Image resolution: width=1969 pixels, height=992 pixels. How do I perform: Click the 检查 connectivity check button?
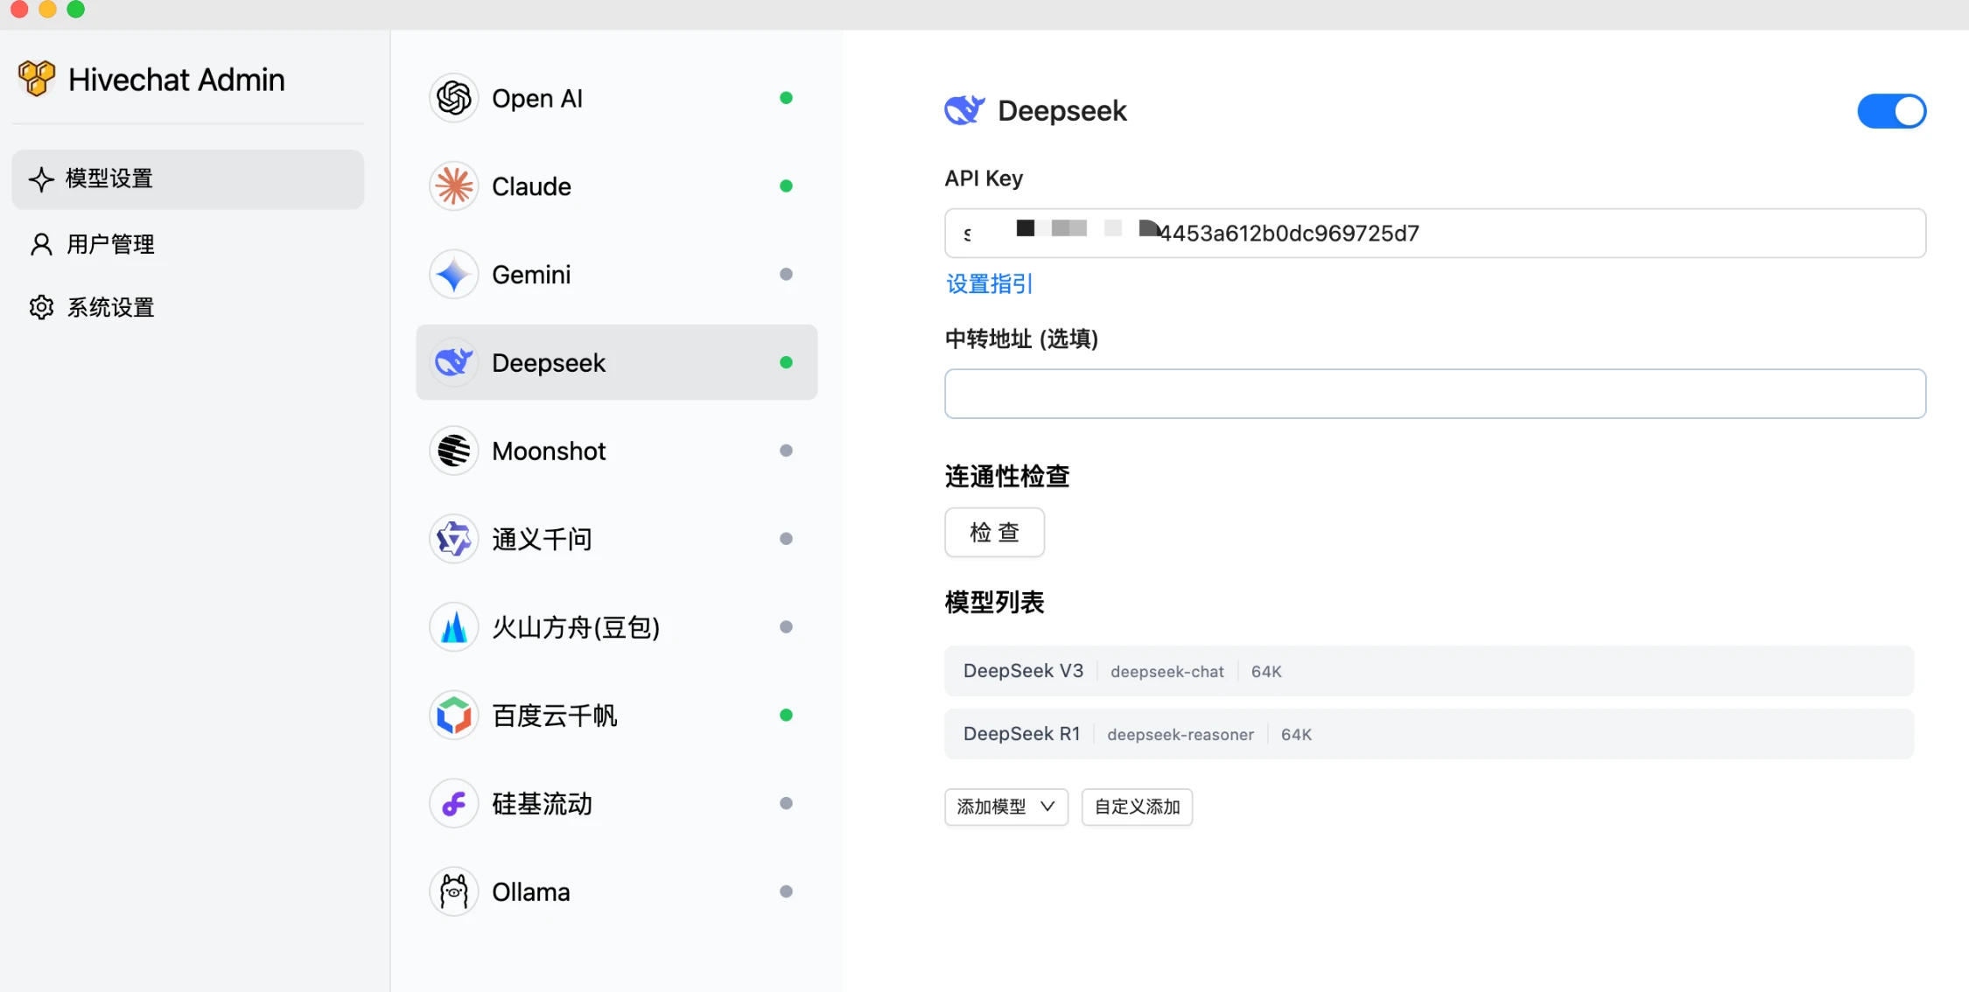995,532
